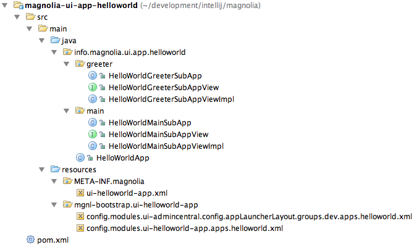Collapse the main folder under src
The image size is (417, 247).
tap(30, 29)
